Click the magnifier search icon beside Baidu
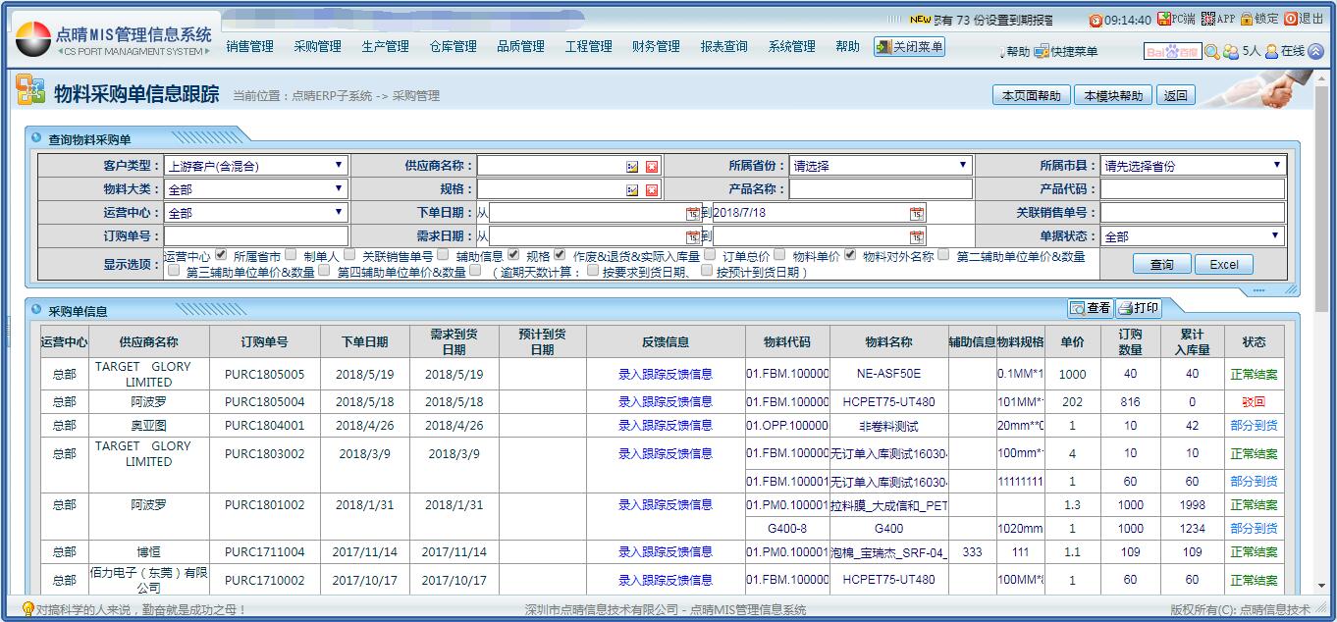The image size is (1337, 622). pos(1212,51)
